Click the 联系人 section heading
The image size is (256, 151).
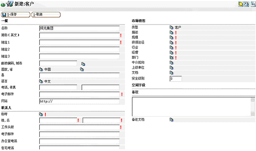tap(6, 108)
